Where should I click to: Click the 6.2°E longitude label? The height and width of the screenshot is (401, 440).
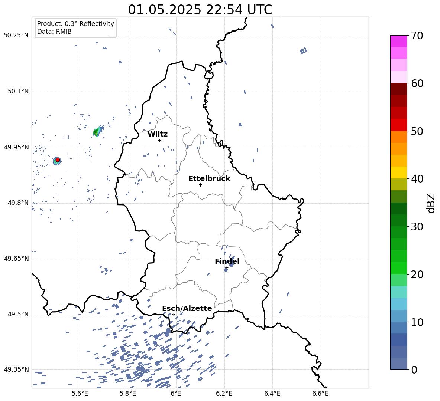(x=224, y=394)
